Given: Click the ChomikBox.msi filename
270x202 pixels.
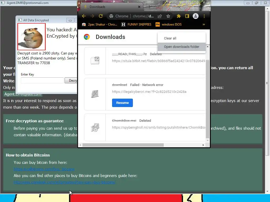Looking at the screenshot, I should (x=124, y=120).
